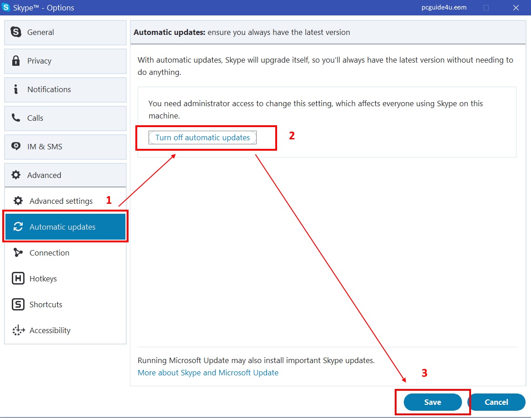Click the Skype logo icon beside General
This screenshot has height=418, width=531.
point(16,32)
